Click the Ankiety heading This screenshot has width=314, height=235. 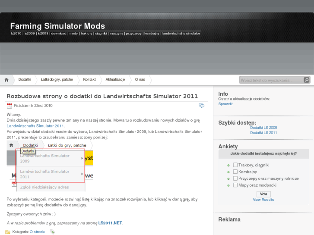pos(228,147)
